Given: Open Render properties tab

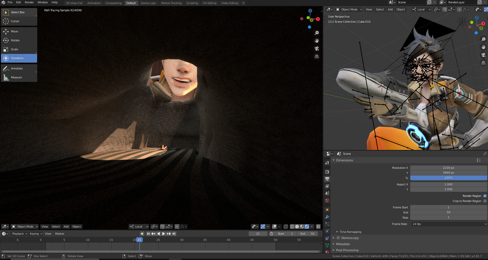Looking at the screenshot, I should (327, 172).
